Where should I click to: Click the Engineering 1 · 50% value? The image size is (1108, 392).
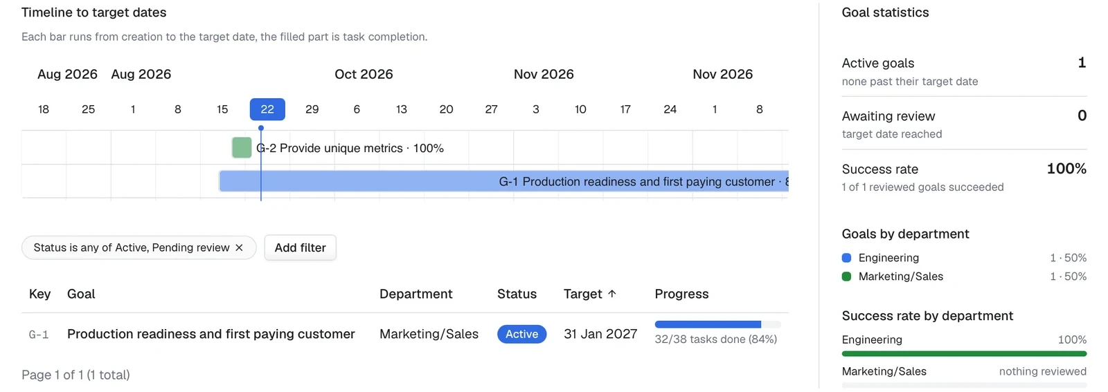pos(1068,258)
